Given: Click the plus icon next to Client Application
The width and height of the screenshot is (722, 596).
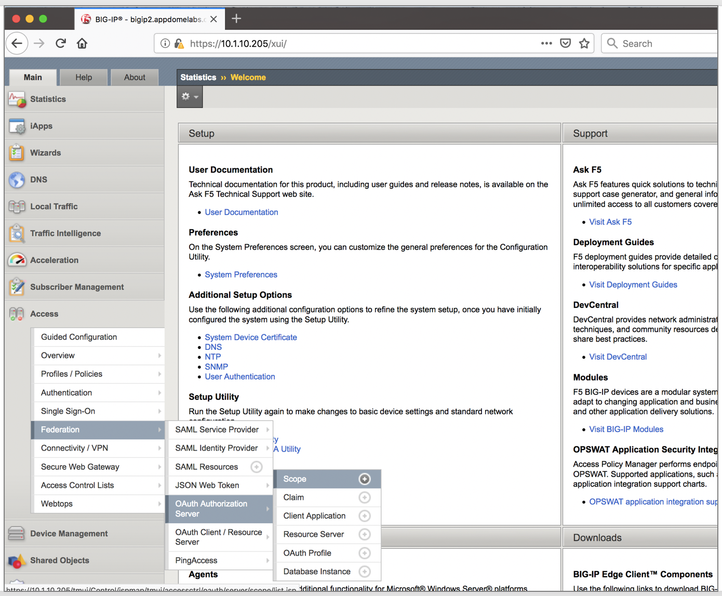Looking at the screenshot, I should click(365, 516).
